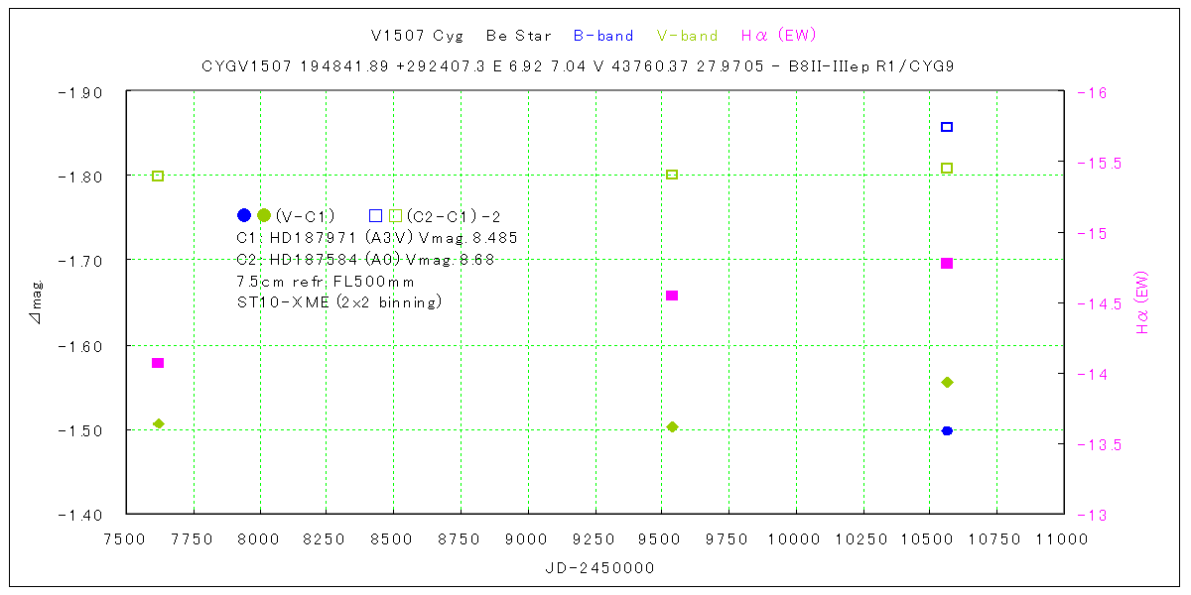The image size is (1191, 595).
Task: Click the blue filled circle in the legend
Action: point(244,215)
